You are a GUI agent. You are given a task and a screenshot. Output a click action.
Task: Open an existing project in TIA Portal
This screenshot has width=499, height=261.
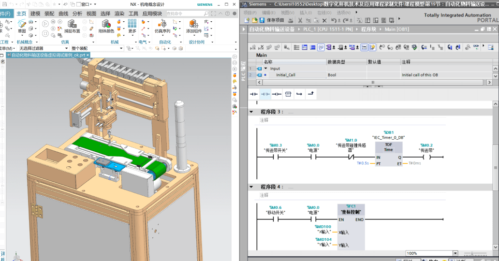254,20
